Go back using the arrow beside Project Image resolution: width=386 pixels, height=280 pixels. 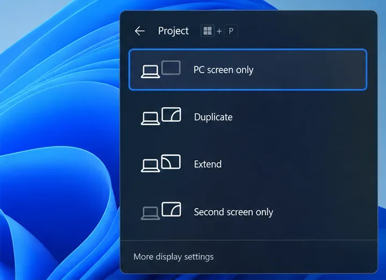point(140,31)
